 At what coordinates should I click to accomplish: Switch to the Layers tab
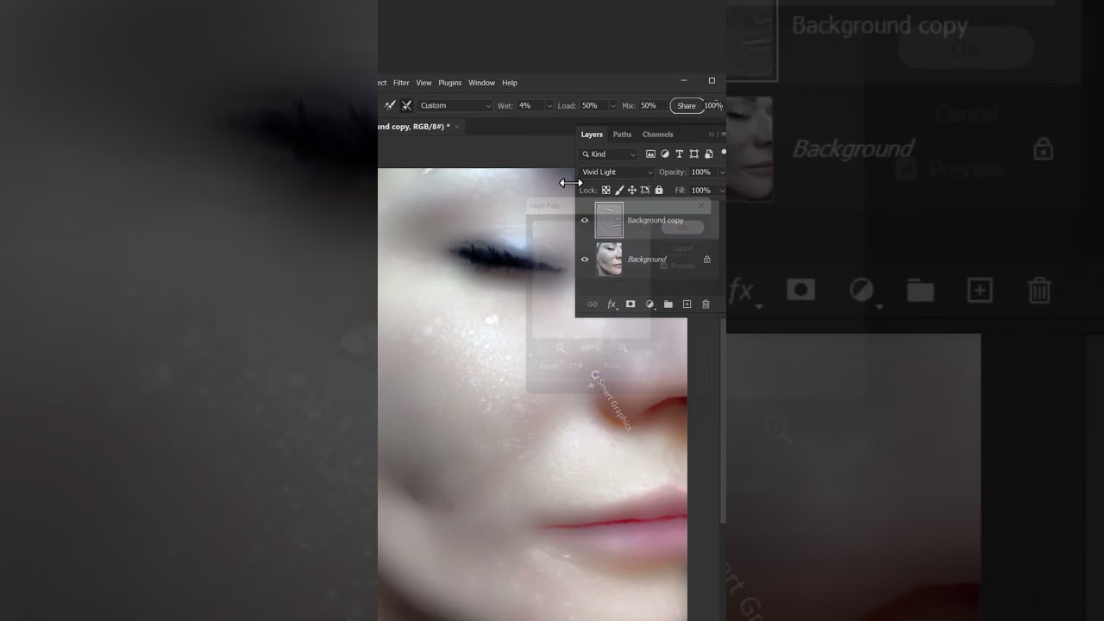coord(592,135)
